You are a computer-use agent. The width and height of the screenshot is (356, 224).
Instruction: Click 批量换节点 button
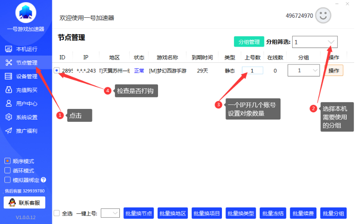(x=138, y=213)
